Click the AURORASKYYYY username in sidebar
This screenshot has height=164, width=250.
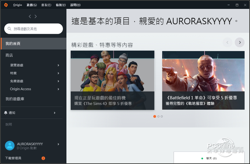[30, 144]
